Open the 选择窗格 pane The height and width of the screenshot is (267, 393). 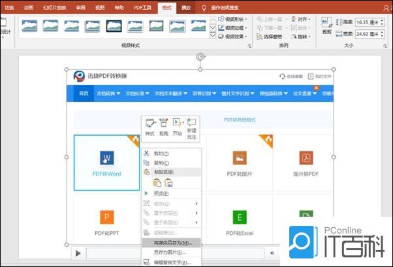270,37
